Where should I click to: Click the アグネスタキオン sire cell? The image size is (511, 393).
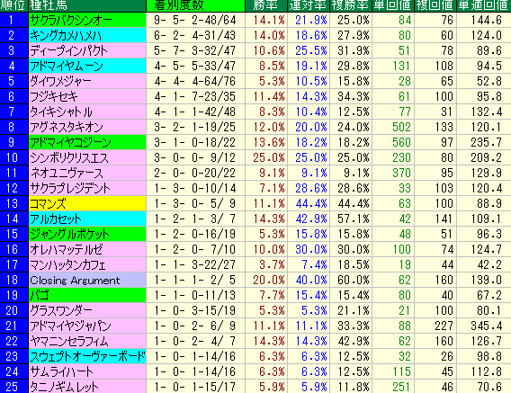(x=87, y=127)
